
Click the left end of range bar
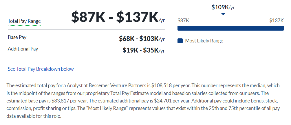[x=179, y=28]
